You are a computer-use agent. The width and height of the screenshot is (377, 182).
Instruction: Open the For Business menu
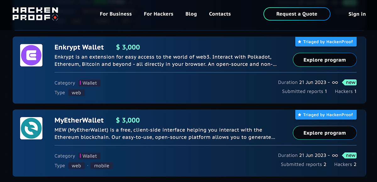(116, 14)
